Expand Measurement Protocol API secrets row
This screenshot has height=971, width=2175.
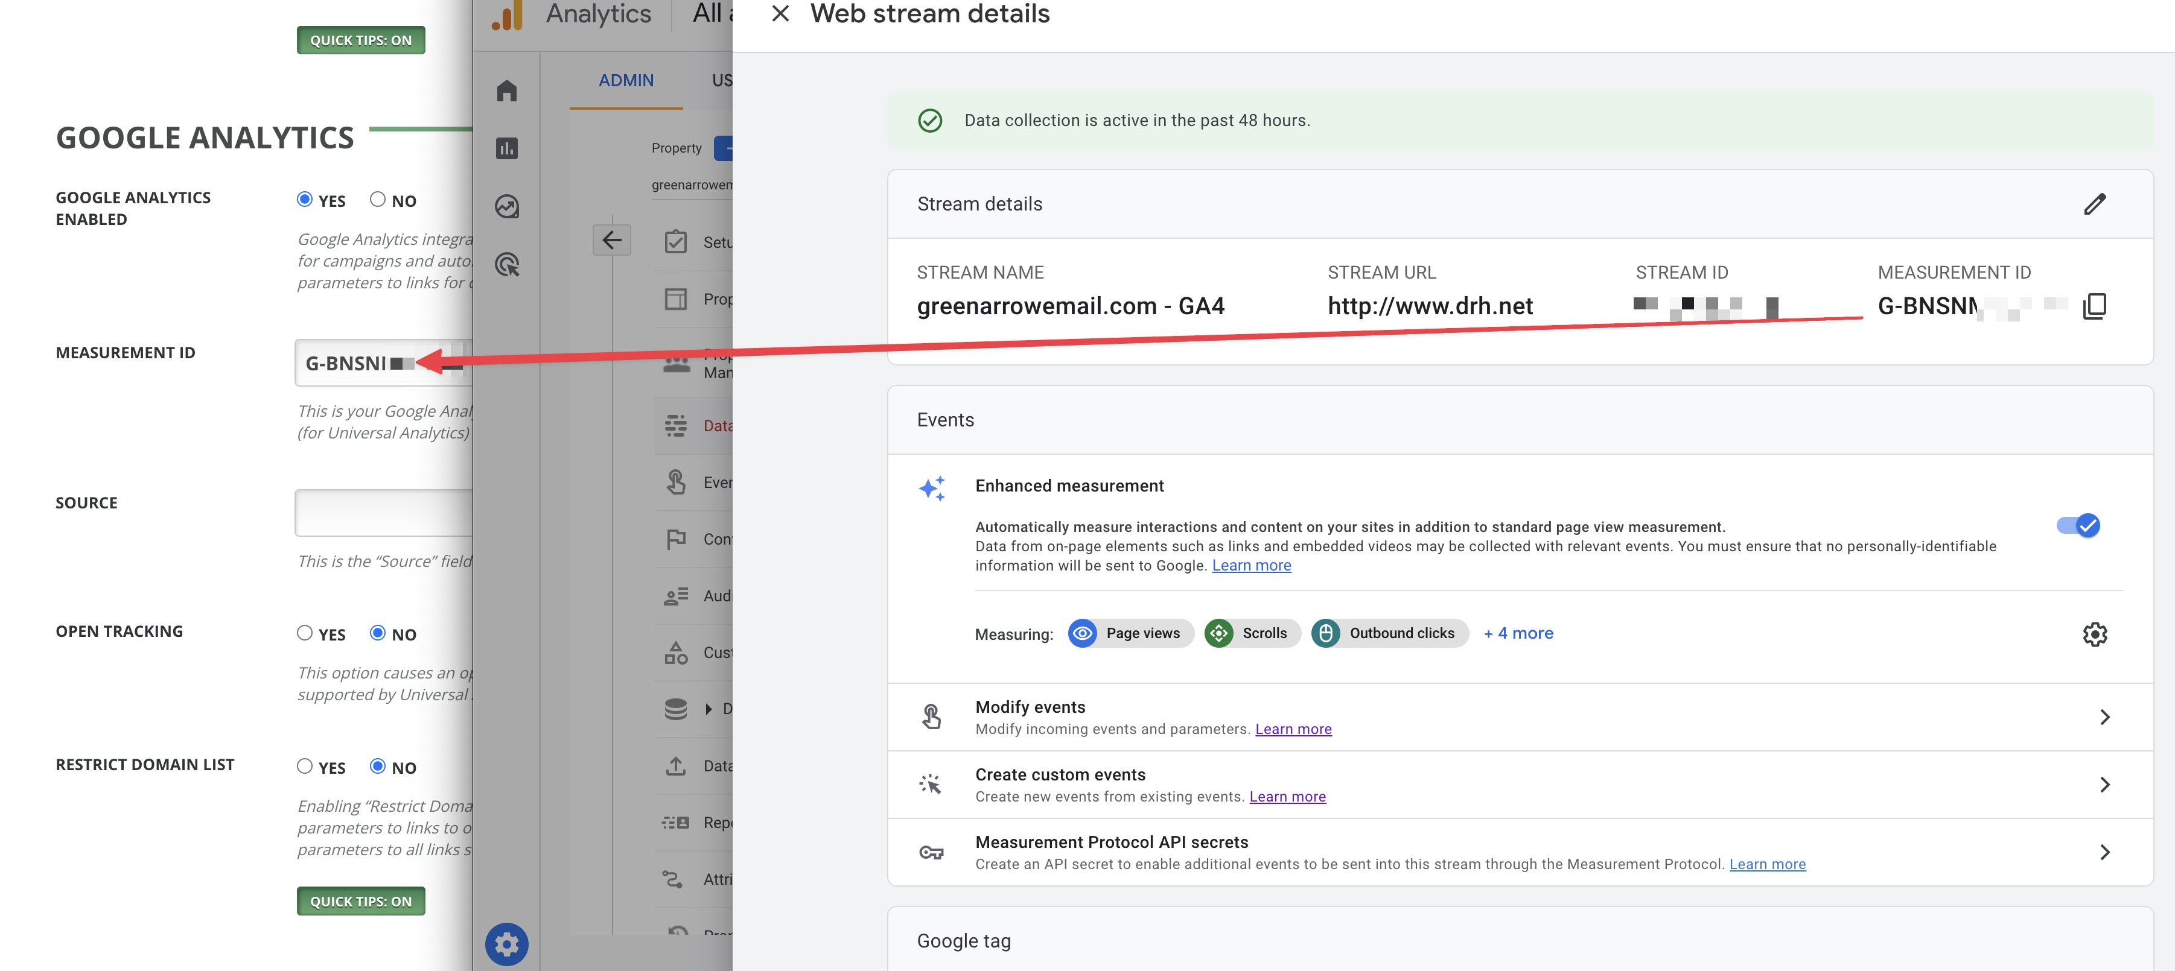coord(2104,852)
